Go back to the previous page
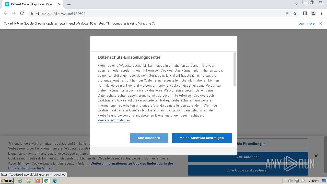This screenshot has height=184, width=327. click(6, 13)
